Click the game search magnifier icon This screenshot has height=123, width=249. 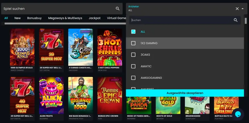click(118, 9)
